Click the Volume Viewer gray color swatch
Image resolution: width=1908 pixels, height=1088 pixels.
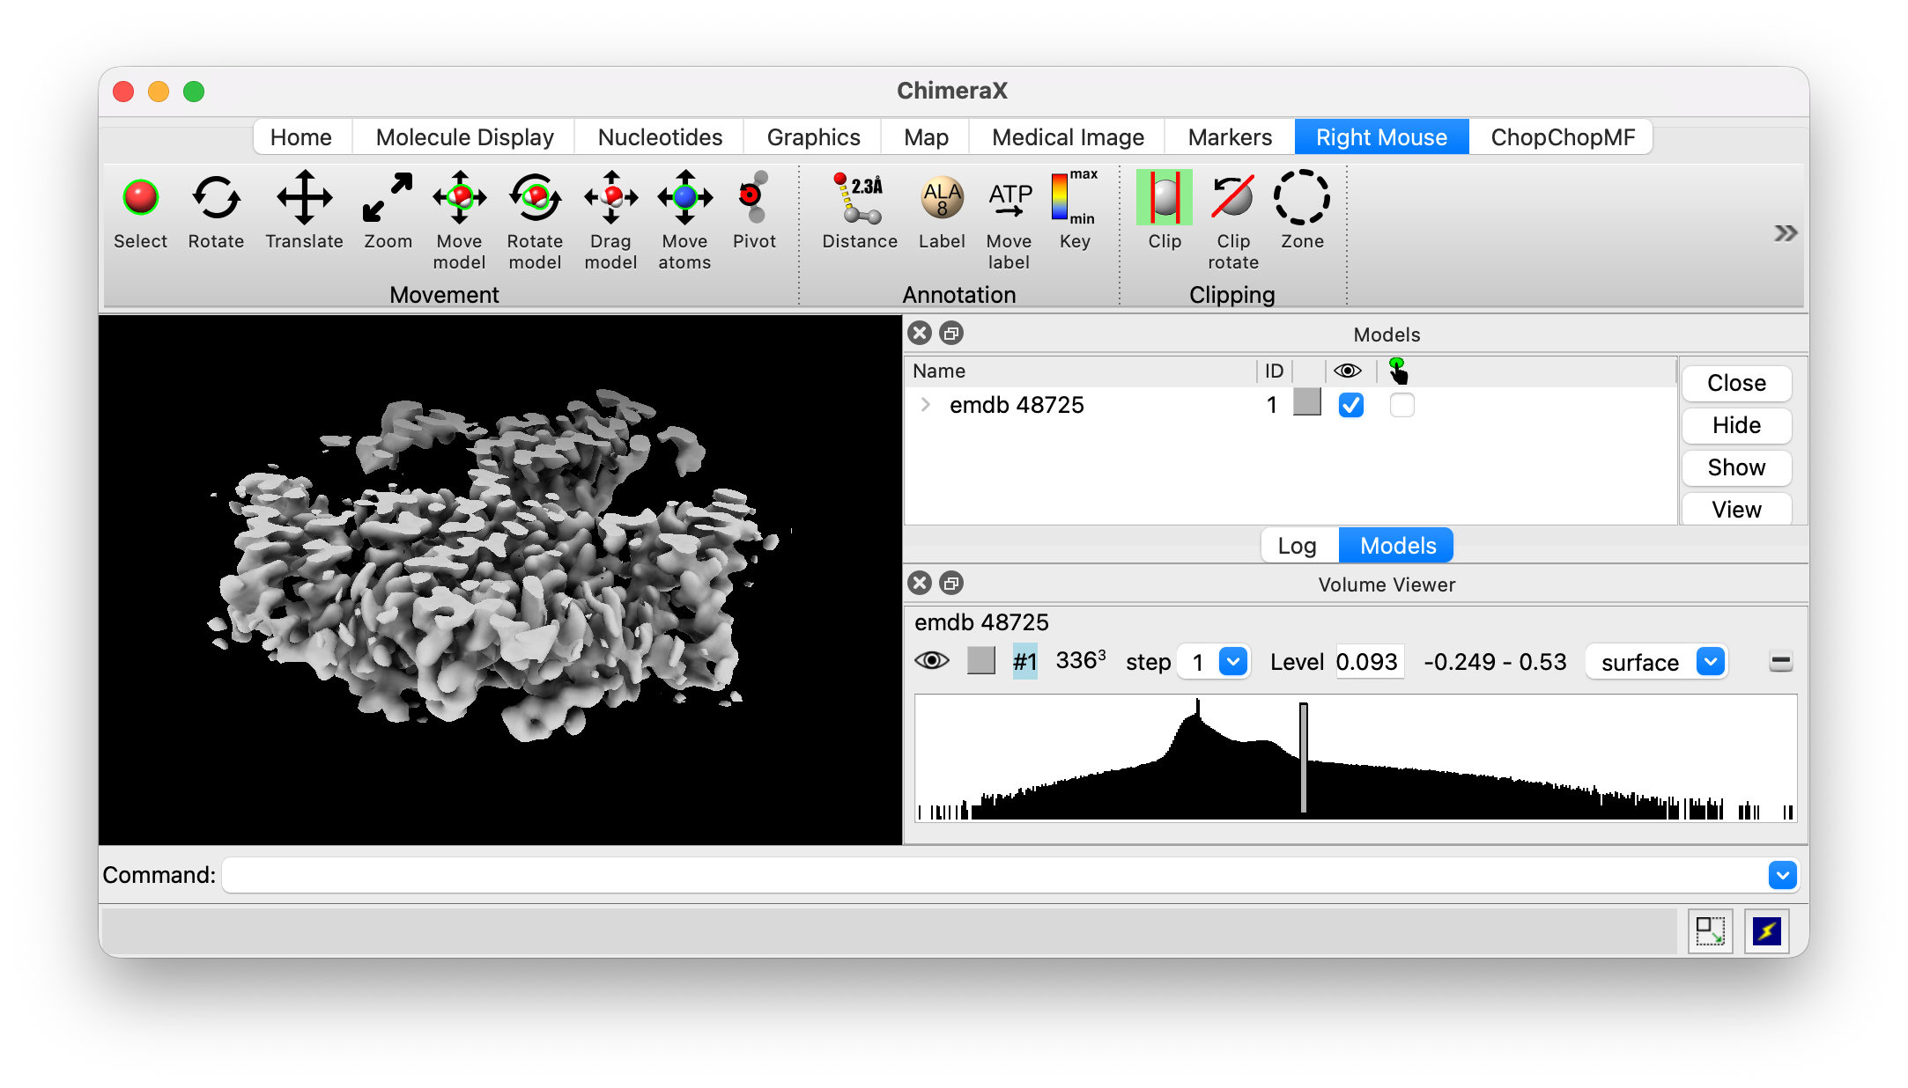[980, 661]
